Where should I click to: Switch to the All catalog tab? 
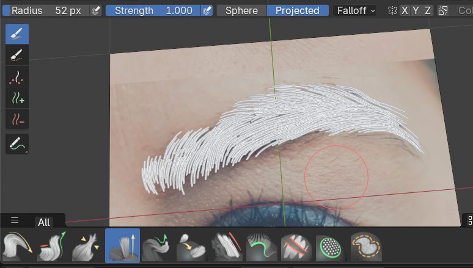point(44,222)
